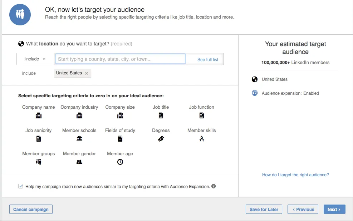353x221 pixels.
Task: Click the Company size building icon
Action: click(x=120, y=116)
